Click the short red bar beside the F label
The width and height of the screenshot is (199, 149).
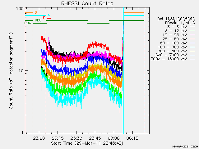[x=49, y=18]
